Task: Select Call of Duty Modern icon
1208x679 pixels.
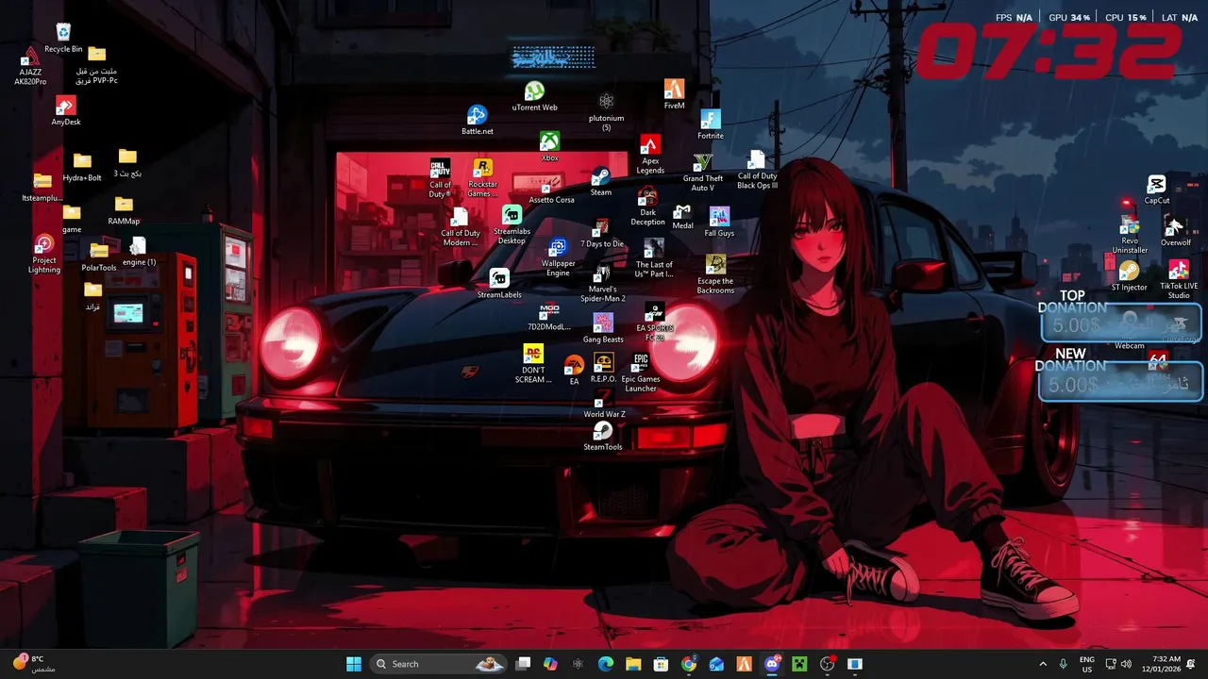Action: click(x=460, y=227)
